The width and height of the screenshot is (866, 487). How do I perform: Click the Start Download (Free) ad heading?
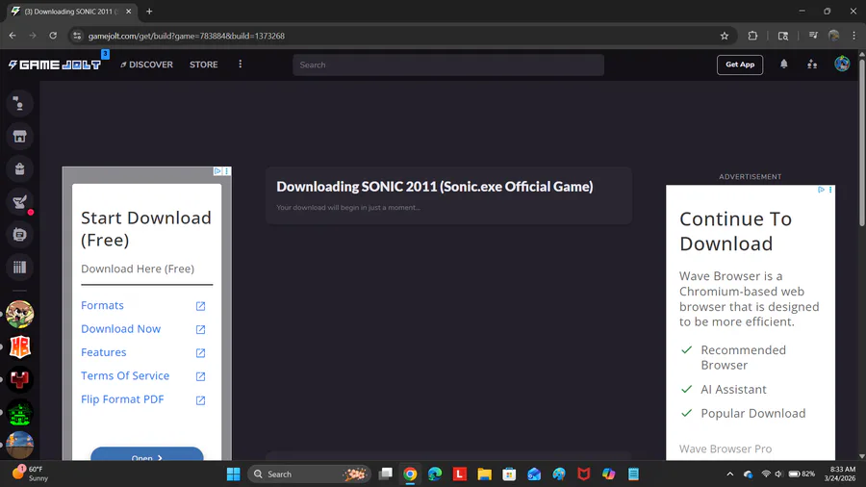[x=146, y=229]
